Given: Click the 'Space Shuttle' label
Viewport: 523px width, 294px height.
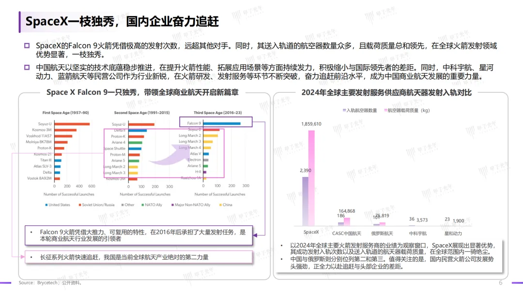Looking at the screenshot, I should [115, 148].
